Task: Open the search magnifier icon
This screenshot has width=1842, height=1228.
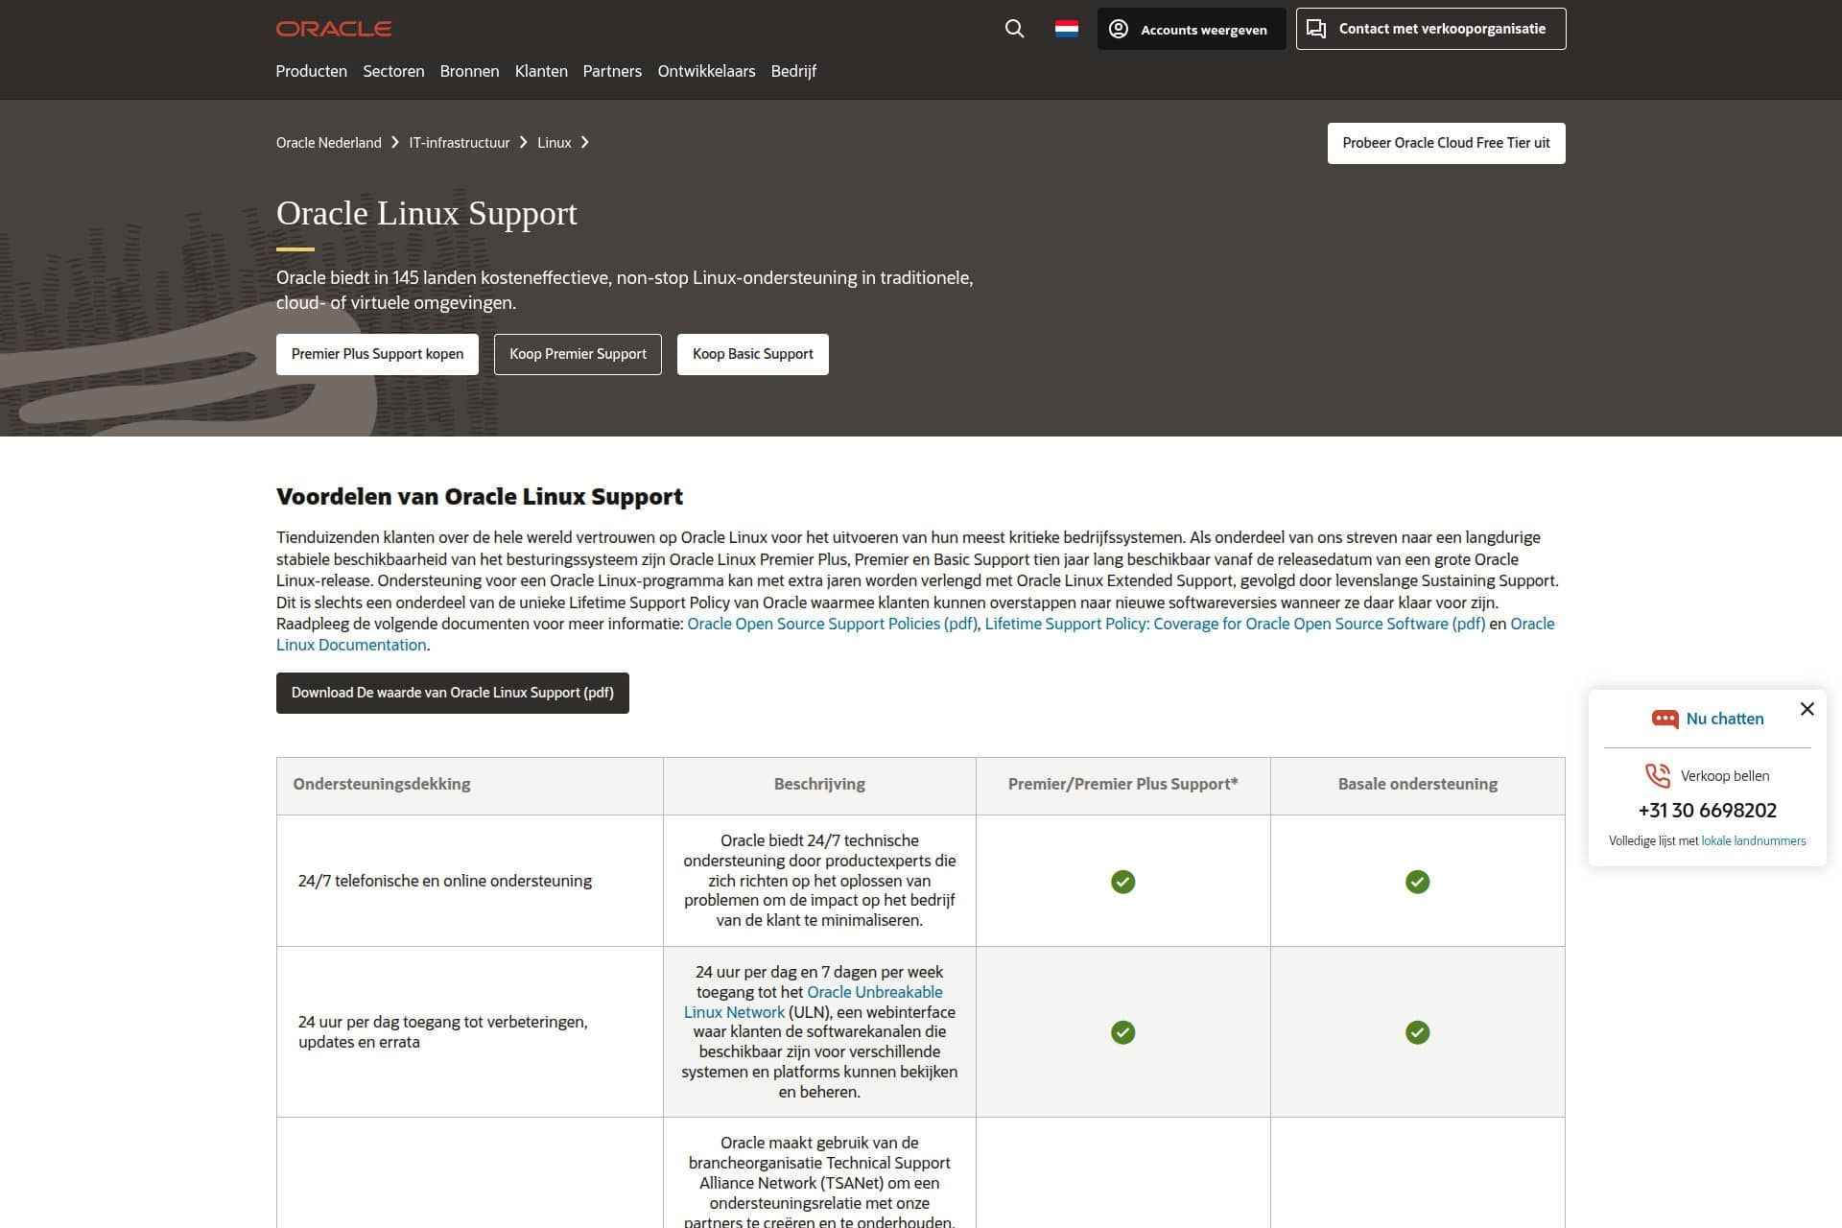Action: click(x=1014, y=29)
